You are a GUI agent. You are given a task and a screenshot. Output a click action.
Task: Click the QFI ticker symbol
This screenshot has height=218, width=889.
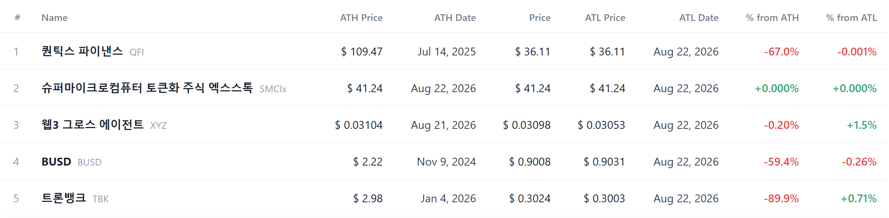pos(137,52)
